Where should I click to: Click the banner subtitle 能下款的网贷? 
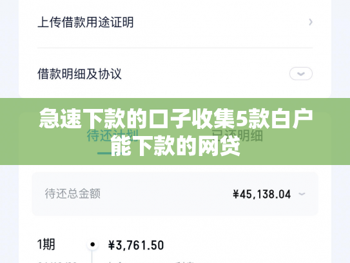click(176, 146)
